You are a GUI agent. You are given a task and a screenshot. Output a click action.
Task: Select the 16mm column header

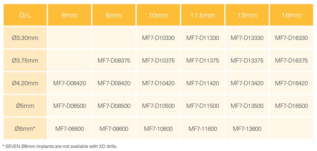point(291,15)
